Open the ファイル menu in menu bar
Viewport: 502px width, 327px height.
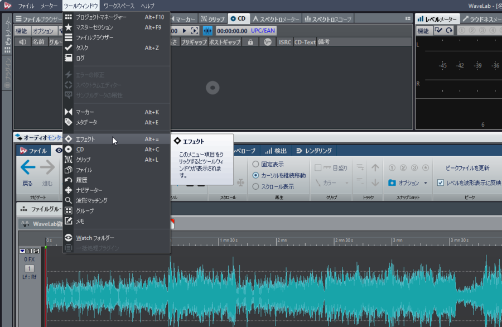click(x=26, y=6)
